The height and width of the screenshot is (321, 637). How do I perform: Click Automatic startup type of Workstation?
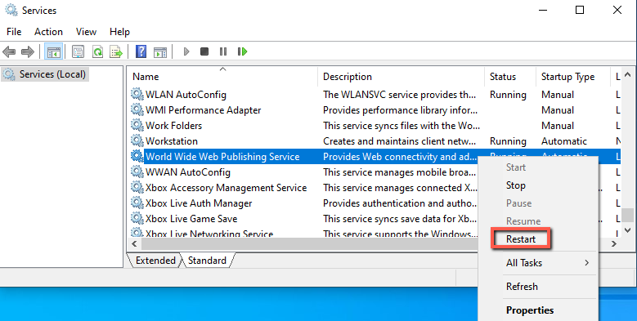coord(564,141)
